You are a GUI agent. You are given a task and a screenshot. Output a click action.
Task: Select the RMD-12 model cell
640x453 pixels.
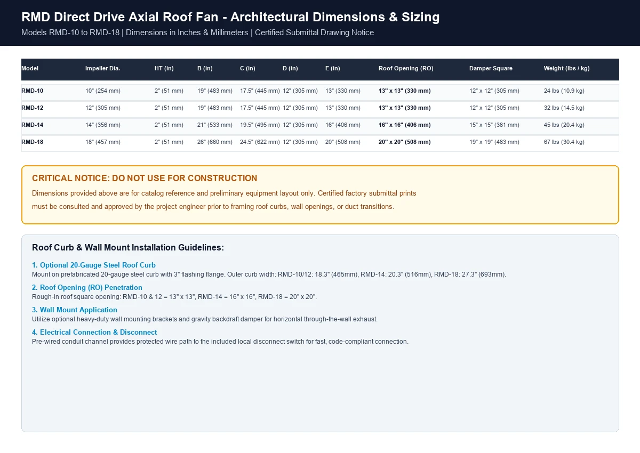(32, 108)
